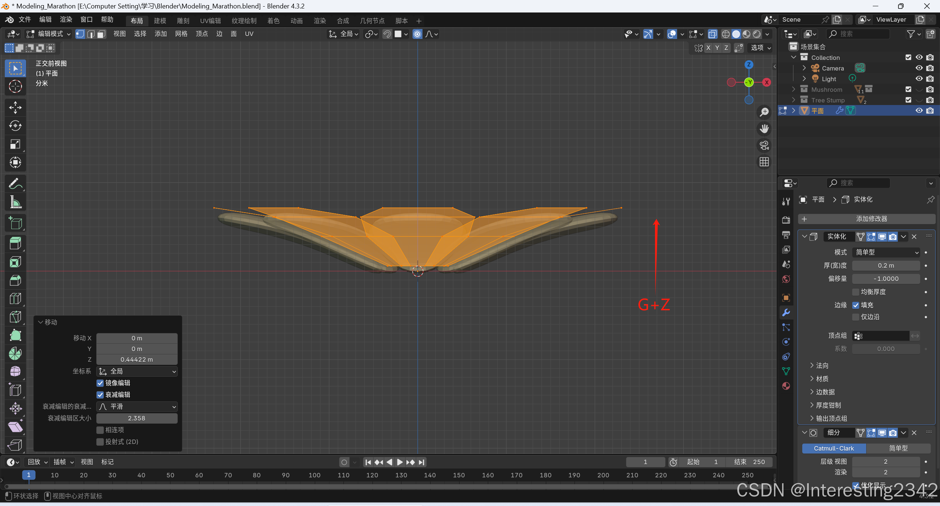Select the Annotate pencil tool
This screenshot has height=506, width=940.
(x=15, y=184)
